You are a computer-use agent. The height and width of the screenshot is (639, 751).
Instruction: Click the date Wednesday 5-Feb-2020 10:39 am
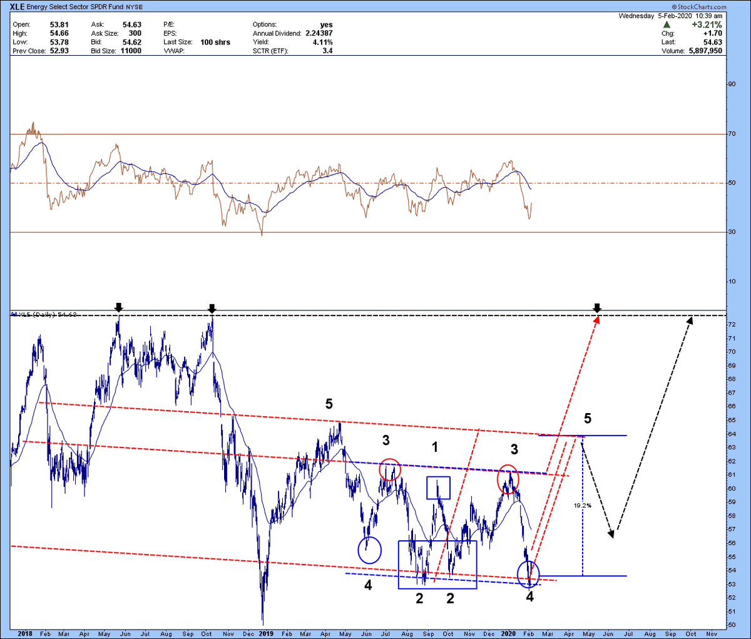tap(670, 16)
